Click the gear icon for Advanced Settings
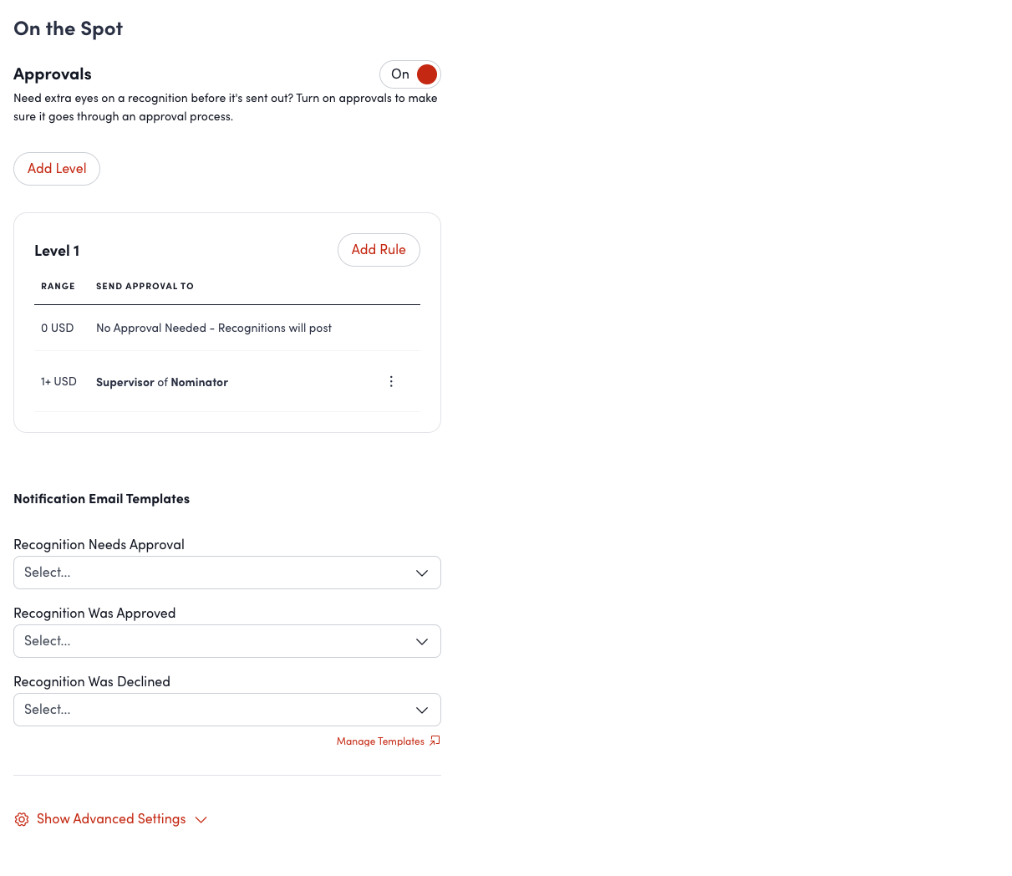The width and height of the screenshot is (1012, 876). (x=22, y=820)
